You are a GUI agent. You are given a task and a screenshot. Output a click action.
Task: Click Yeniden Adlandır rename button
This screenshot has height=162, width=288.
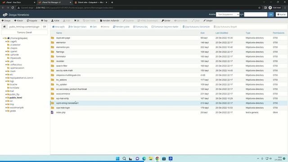coord(109,21)
